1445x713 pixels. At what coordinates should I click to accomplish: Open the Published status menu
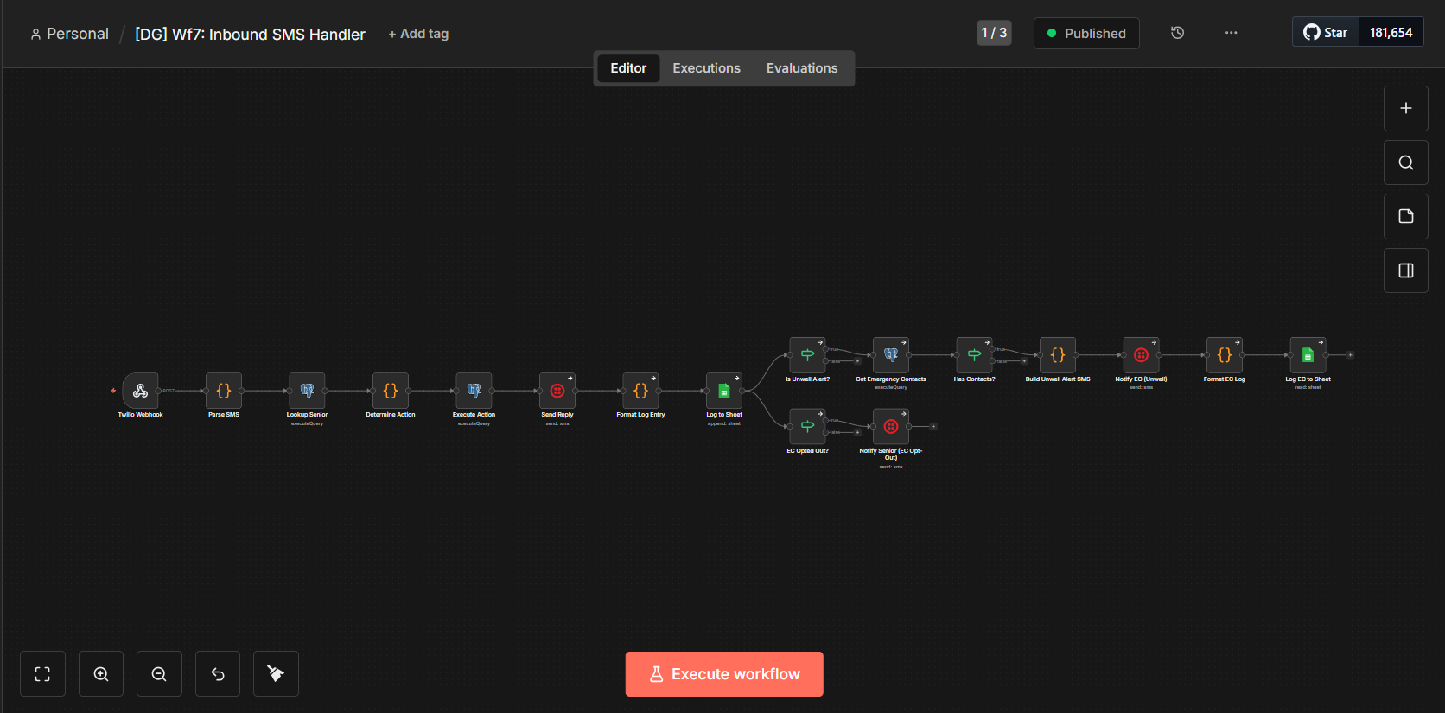(x=1086, y=34)
